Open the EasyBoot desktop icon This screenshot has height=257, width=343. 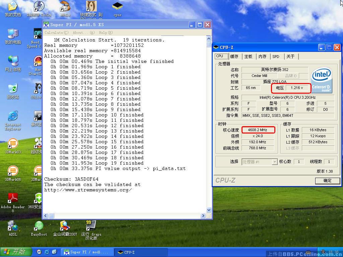[39, 227]
